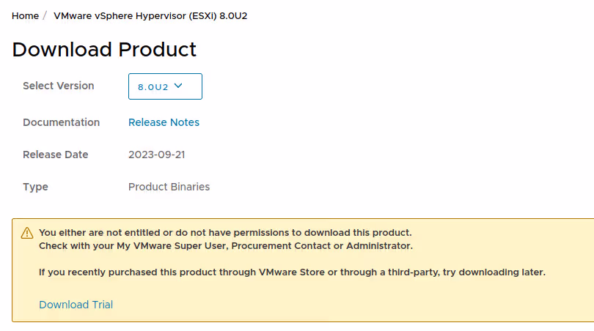
Task: Click the chevron arrow in version selector
Action: click(x=177, y=86)
